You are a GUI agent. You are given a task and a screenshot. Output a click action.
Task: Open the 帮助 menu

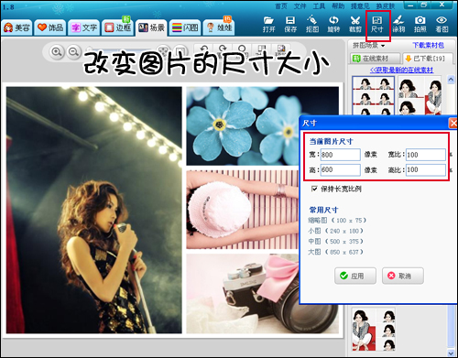[x=338, y=6]
